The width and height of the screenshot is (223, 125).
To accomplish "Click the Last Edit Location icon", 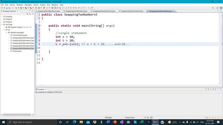I will coord(76,8).
